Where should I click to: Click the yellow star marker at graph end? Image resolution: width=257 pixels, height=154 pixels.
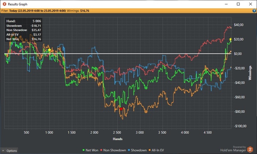[231, 39]
